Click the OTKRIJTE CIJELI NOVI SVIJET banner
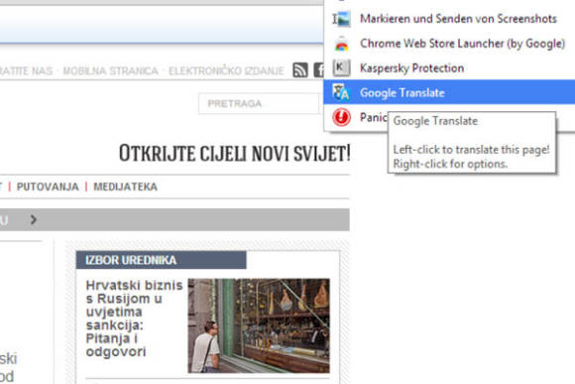Image resolution: width=575 pixels, height=384 pixels. (234, 153)
